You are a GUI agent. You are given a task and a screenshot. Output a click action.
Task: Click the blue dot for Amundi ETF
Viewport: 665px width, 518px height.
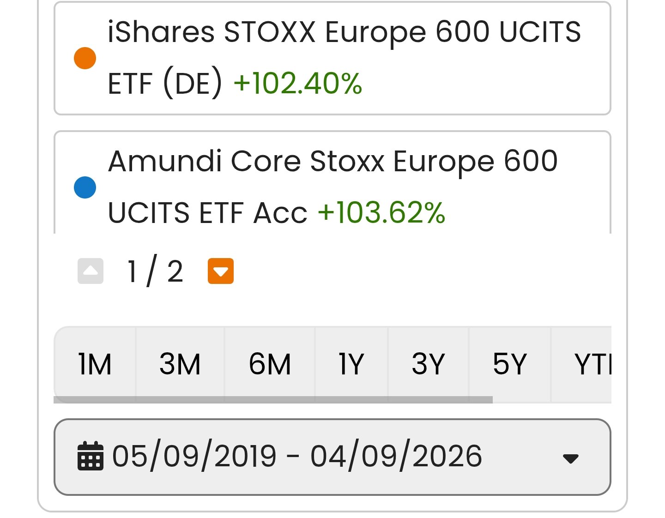pyautogui.click(x=85, y=187)
